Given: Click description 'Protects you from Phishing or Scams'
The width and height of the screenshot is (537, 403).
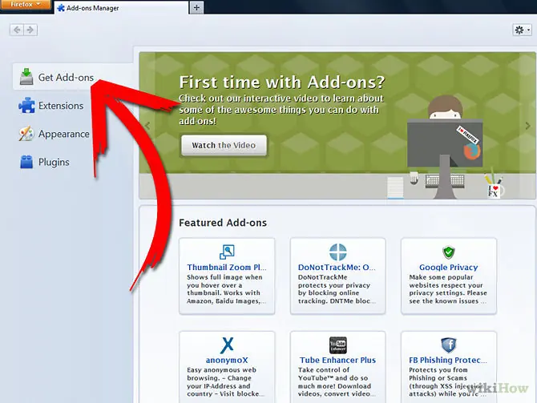Looking at the screenshot, I should (x=448, y=382).
